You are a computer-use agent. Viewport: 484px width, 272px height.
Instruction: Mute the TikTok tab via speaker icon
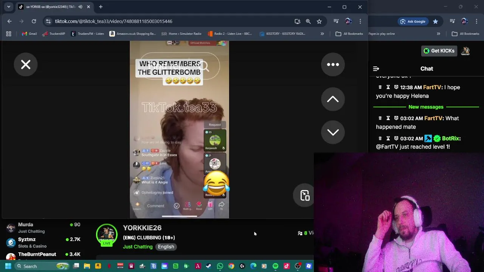[80, 7]
